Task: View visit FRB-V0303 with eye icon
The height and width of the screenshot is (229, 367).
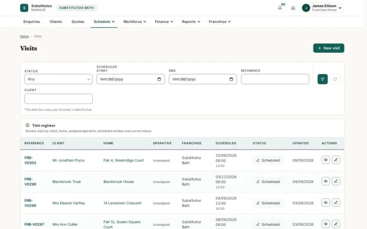Action: tap(326, 160)
